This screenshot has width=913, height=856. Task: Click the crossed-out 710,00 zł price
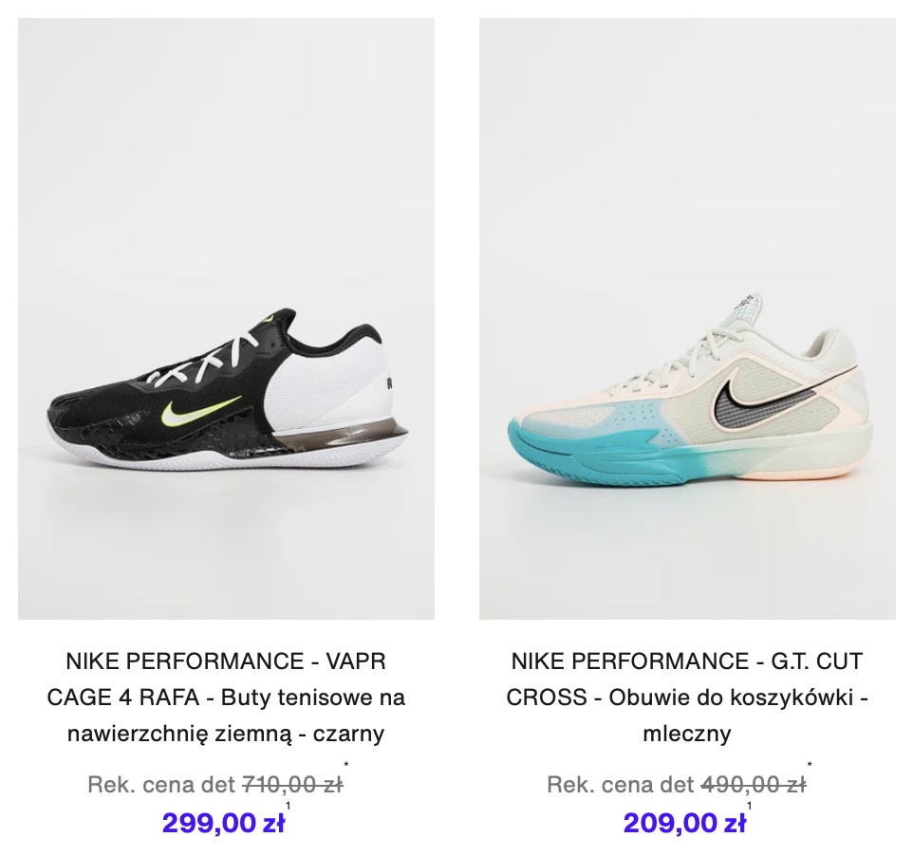click(292, 785)
